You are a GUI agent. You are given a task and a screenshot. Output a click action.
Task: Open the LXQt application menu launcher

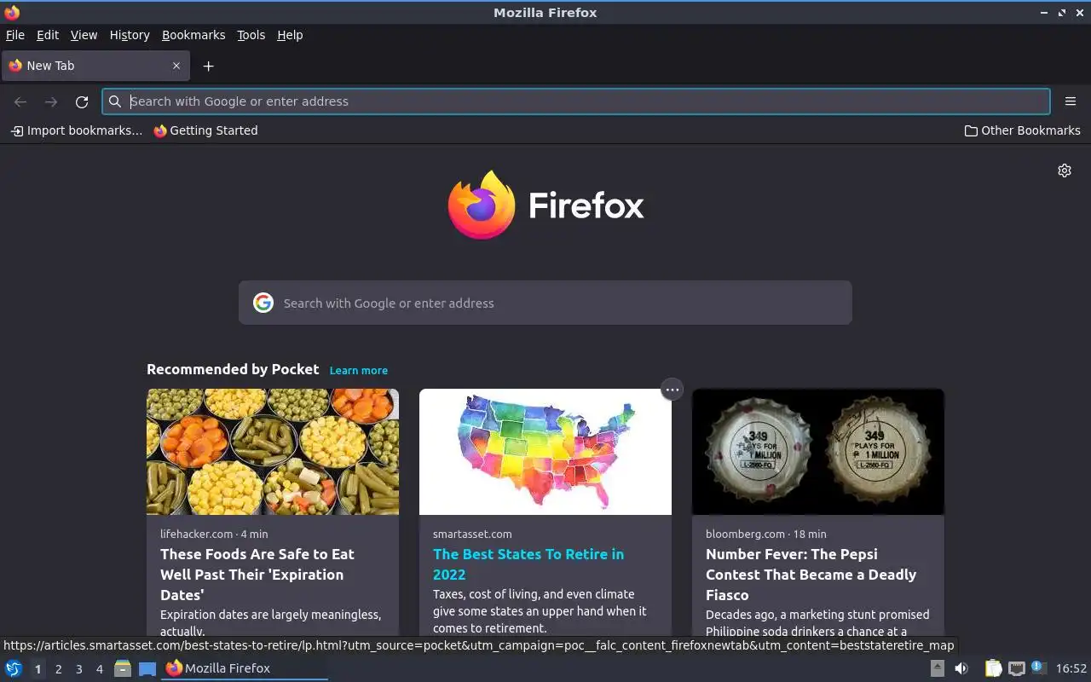[x=14, y=668]
